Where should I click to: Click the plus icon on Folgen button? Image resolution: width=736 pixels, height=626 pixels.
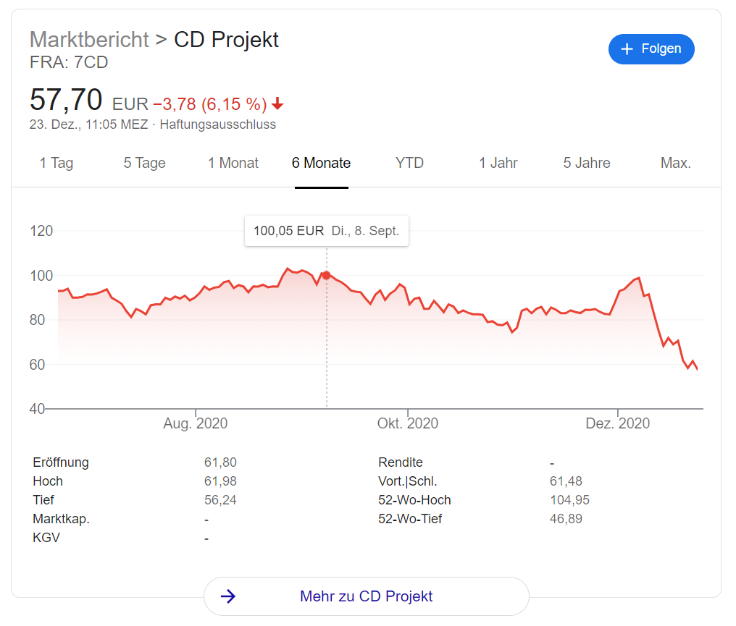coord(627,49)
